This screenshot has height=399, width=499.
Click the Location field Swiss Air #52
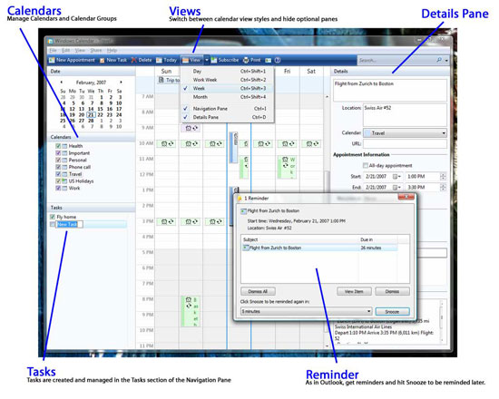tap(405, 115)
